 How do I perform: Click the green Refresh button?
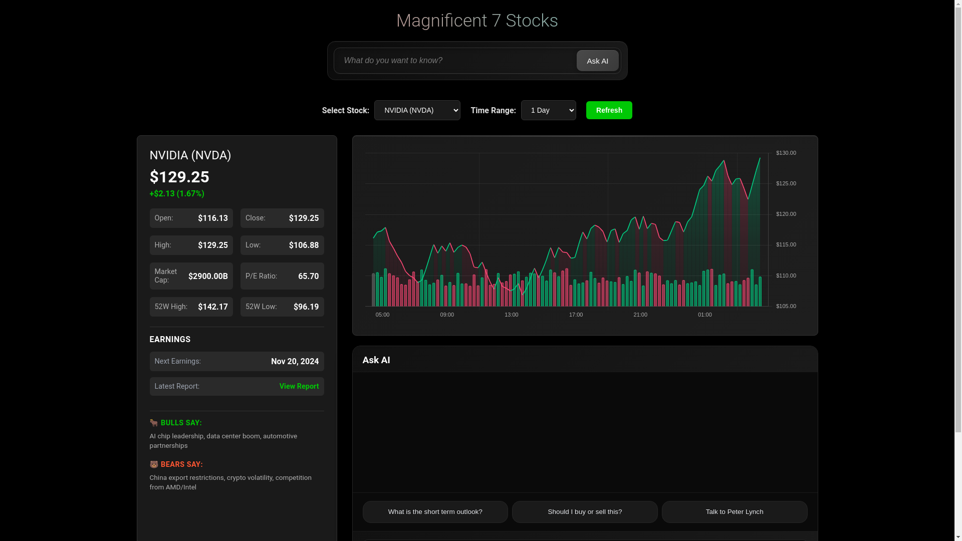pos(609,110)
